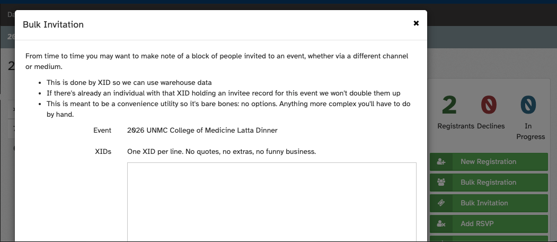Click the add-user icon on New Registration
Image resolution: width=557 pixels, height=242 pixels.
pyautogui.click(x=441, y=161)
